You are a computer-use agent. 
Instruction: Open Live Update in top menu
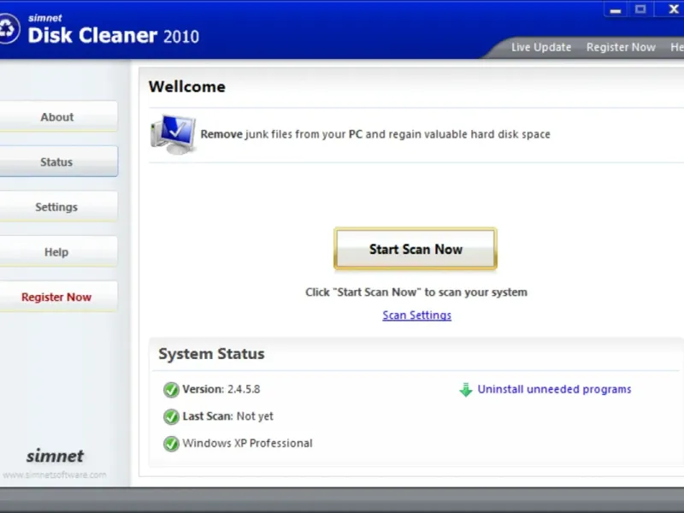click(x=541, y=47)
